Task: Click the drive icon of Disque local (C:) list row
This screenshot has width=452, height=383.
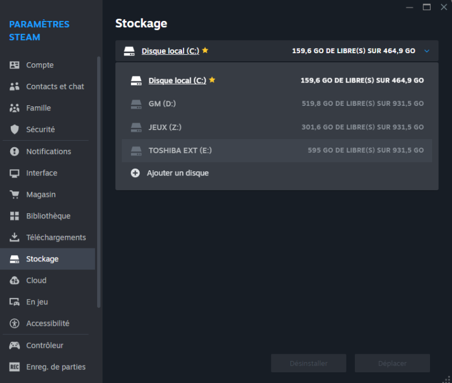Action: pyautogui.click(x=136, y=80)
